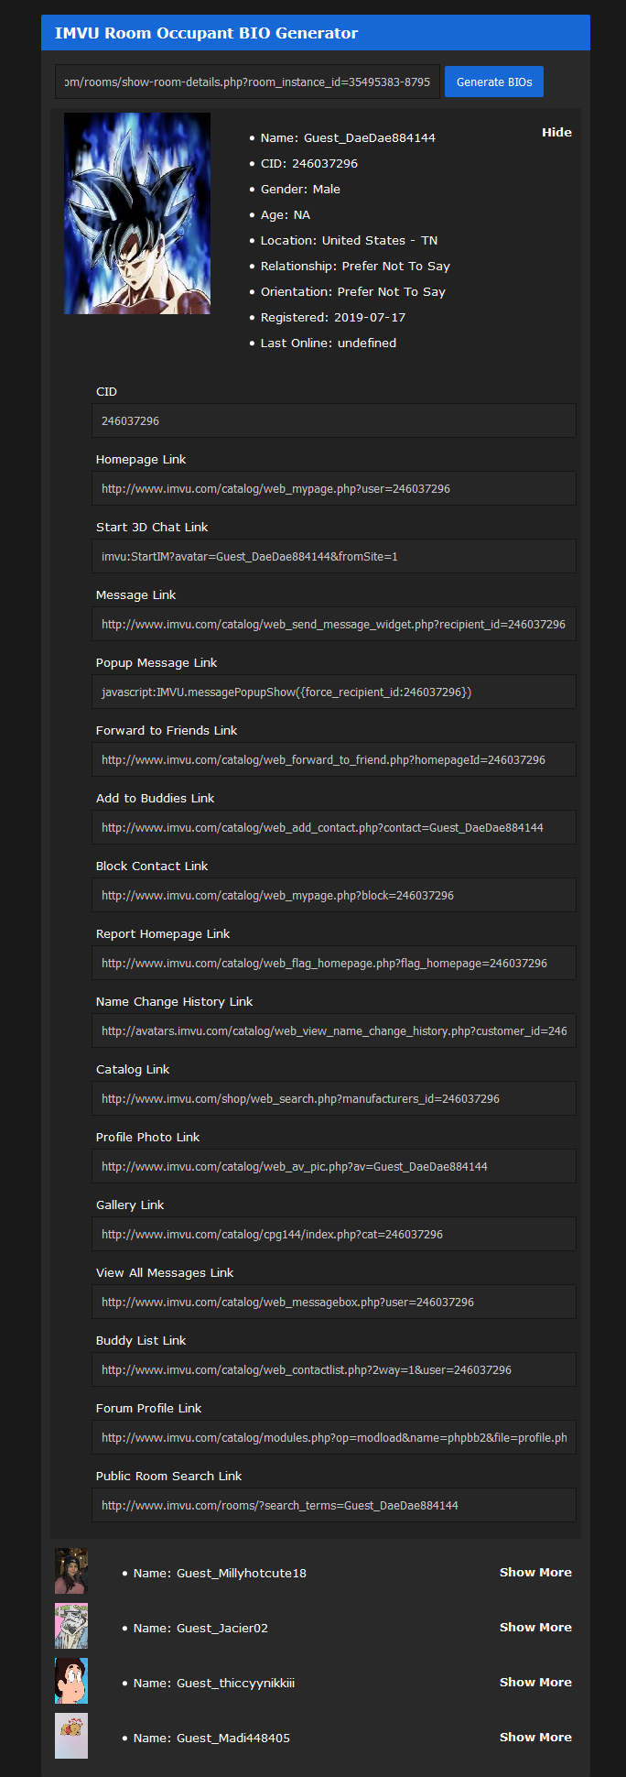The height and width of the screenshot is (1777, 626).
Task: Click the Registered: 2019-07-17 text
Action: [333, 317]
